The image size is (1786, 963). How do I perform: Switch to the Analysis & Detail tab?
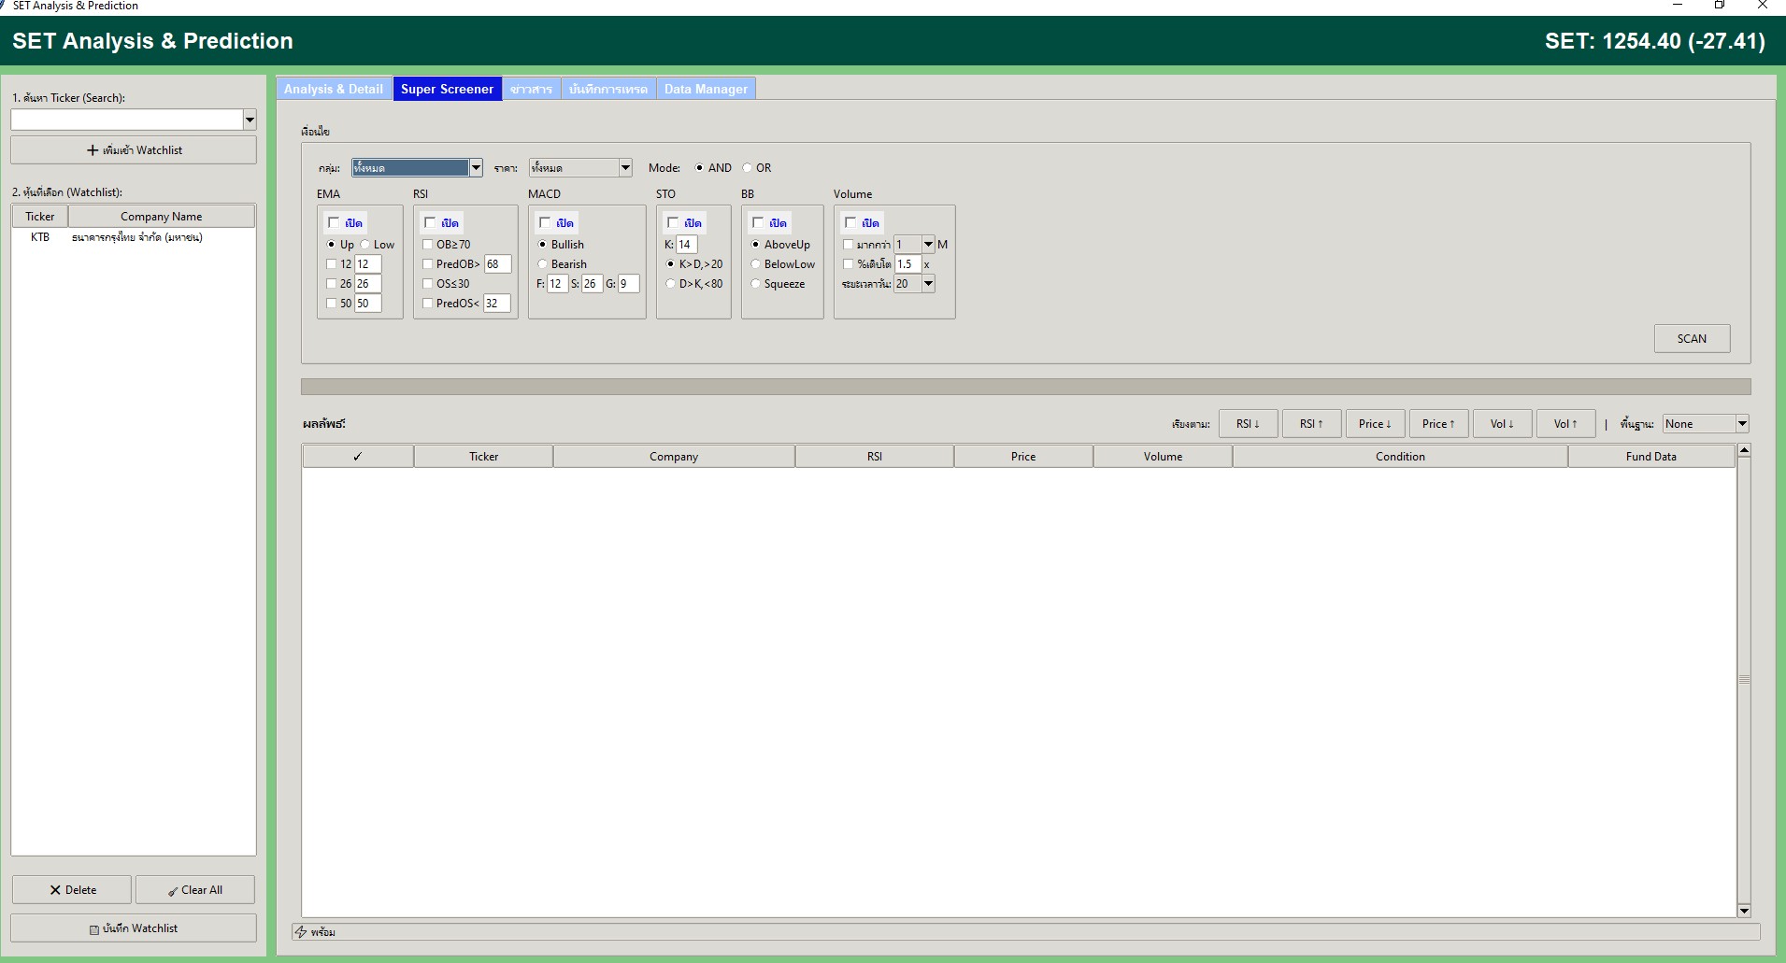(334, 90)
